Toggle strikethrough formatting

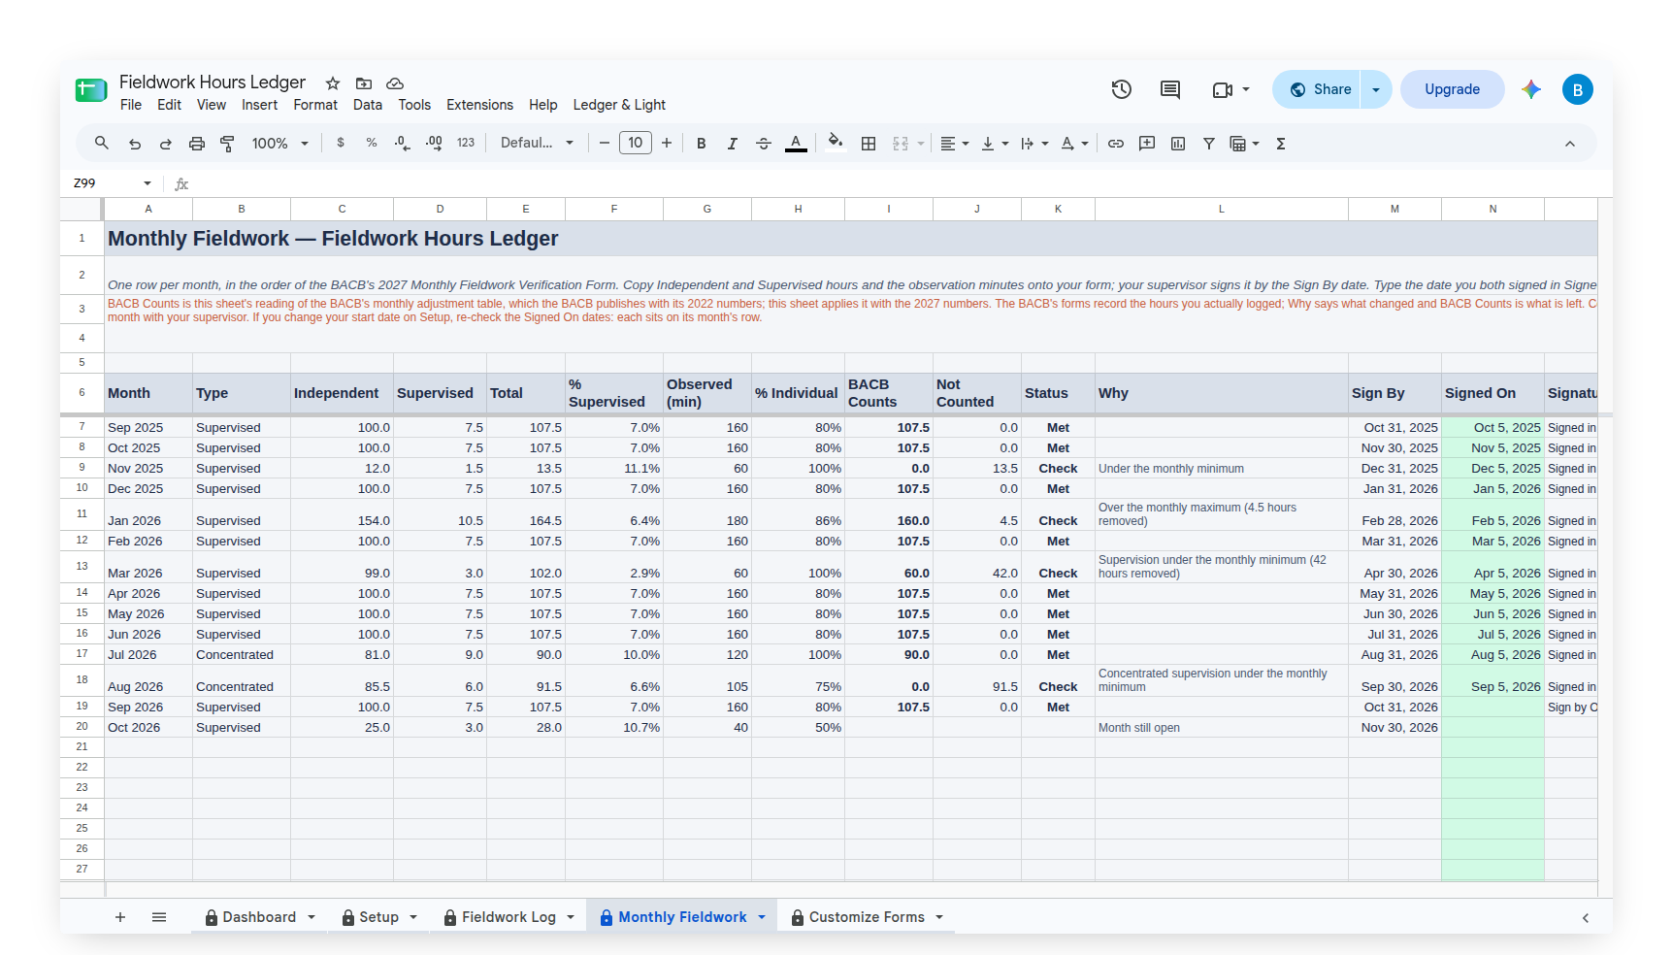tap(764, 144)
